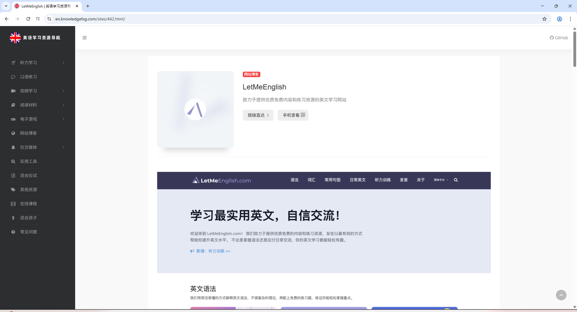This screenshot has height=312, width=577.
Task: Open 关于 in the navbar
Action: (x=421, y=180)
